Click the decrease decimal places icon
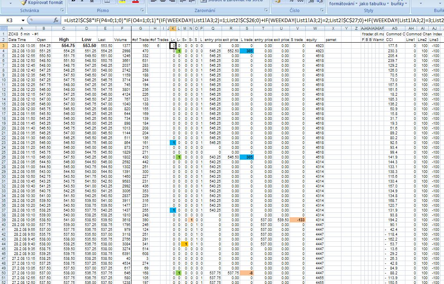The width and height of the screenshot is (444, 284). pos(321,2)
